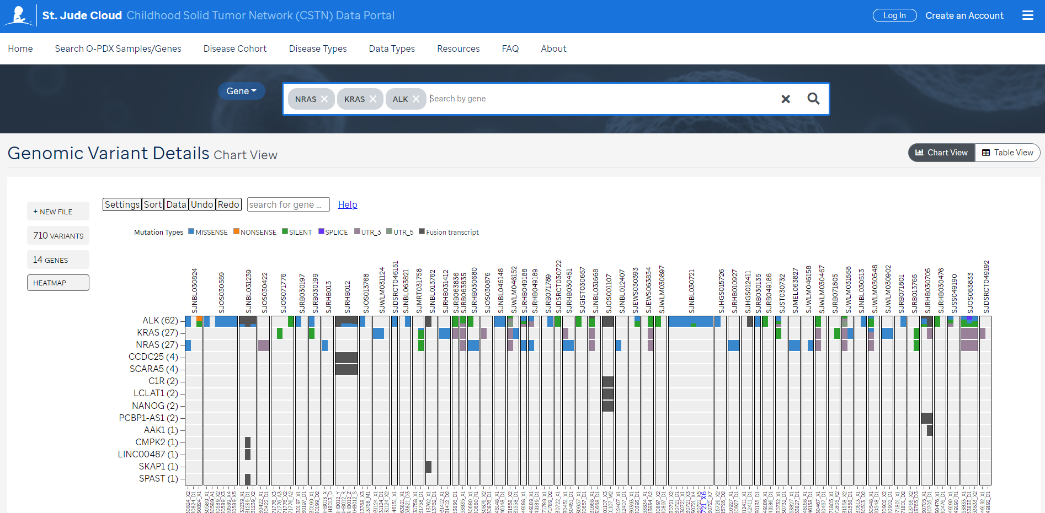Viewport: 1045px width, 513px height.
Task: Switch to Table View
Action: click(1007, 153)
